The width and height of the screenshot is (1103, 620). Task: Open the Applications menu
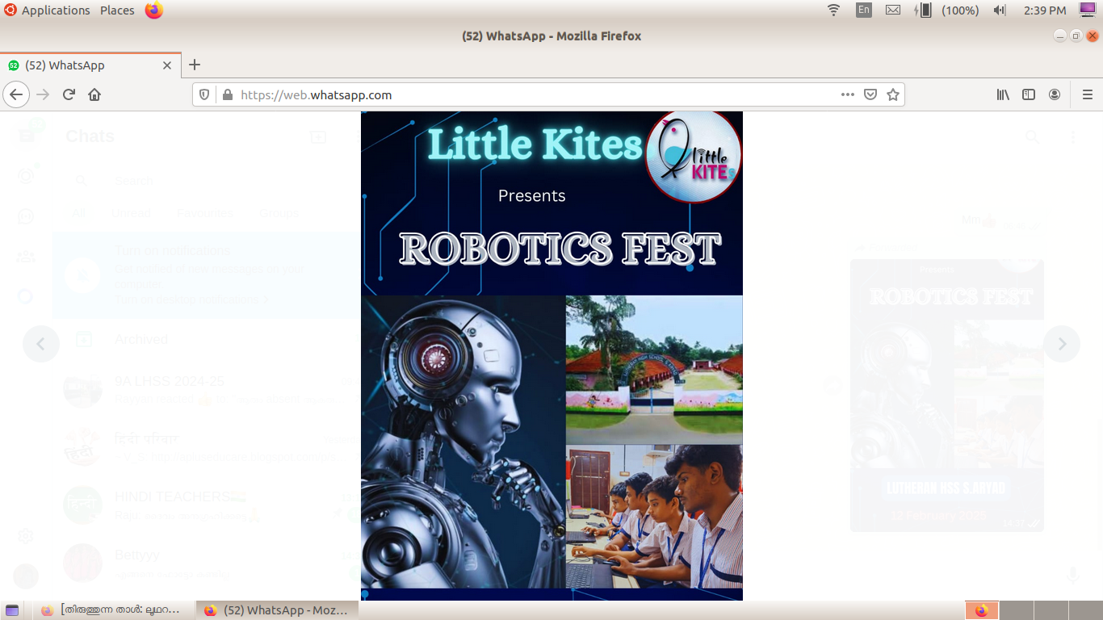(x=55, y=10)
